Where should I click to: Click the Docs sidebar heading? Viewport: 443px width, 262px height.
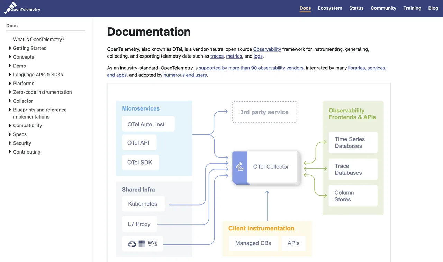(x=12, y=26)
